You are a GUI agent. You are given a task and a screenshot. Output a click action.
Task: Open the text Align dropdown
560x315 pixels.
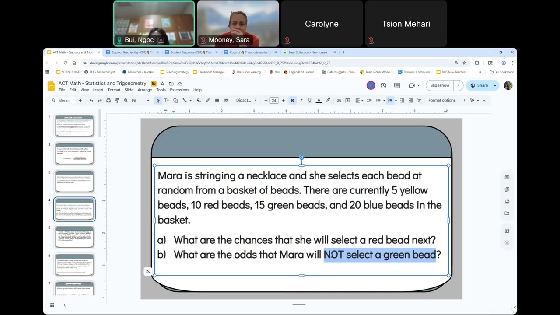[x=359, y=101]
